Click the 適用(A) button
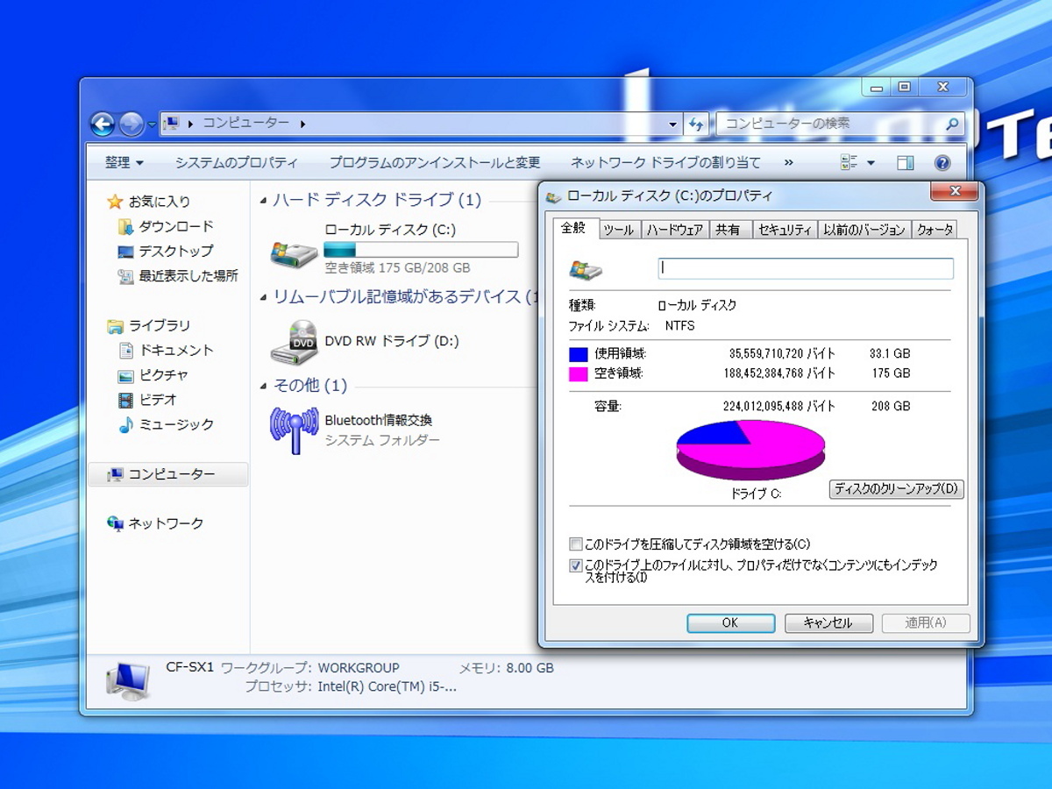Image resolution: width=1052 pixels, height=789 pixels. coord(926,623)
